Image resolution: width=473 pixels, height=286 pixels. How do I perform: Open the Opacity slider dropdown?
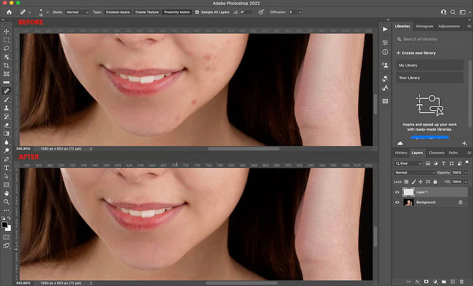coord(466,173)
